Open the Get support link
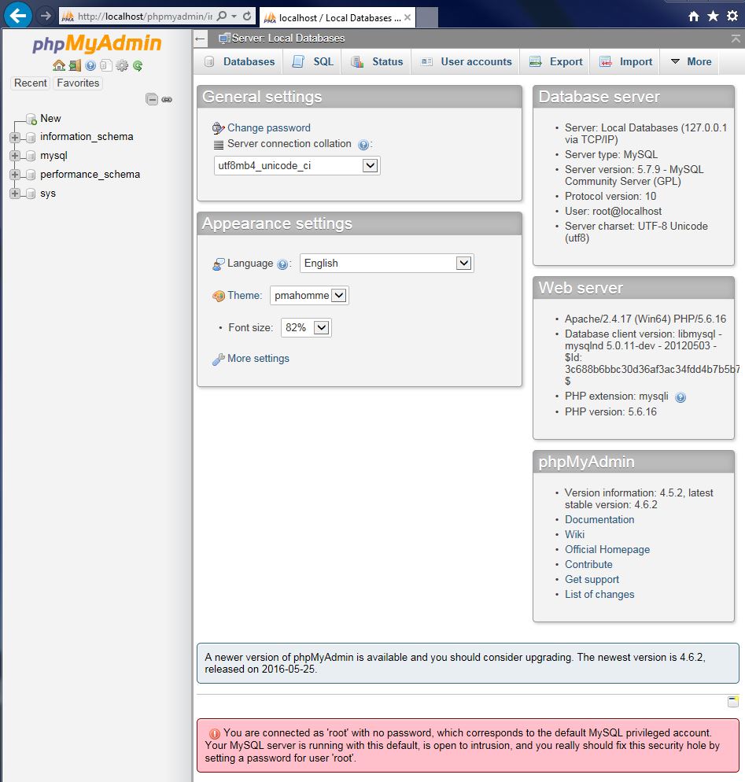 tap(592, 580)
